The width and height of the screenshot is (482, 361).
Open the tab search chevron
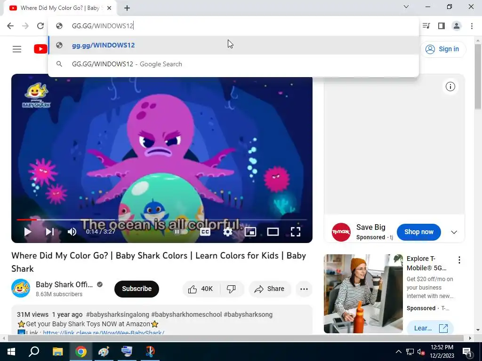406,7
